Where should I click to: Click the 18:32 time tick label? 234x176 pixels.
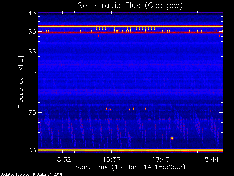click(x=62, y=159)
